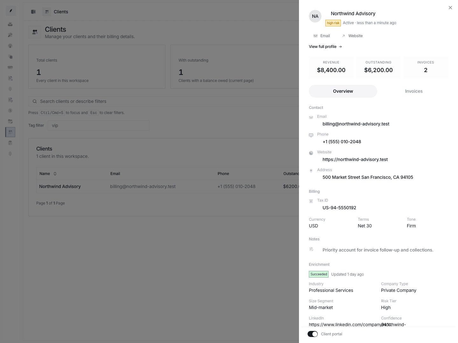
Task: Click the Tag filter field containing vip
Action: [x=99, y=125]
